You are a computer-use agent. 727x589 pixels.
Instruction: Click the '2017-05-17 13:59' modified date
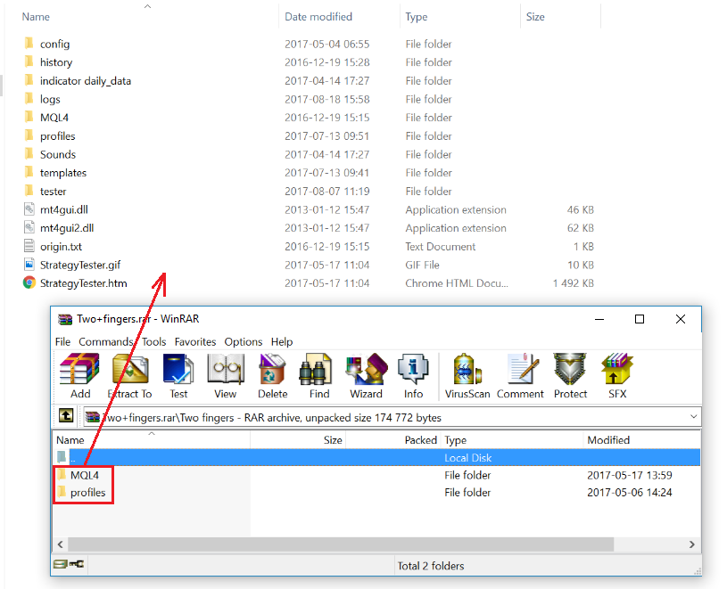629,475
